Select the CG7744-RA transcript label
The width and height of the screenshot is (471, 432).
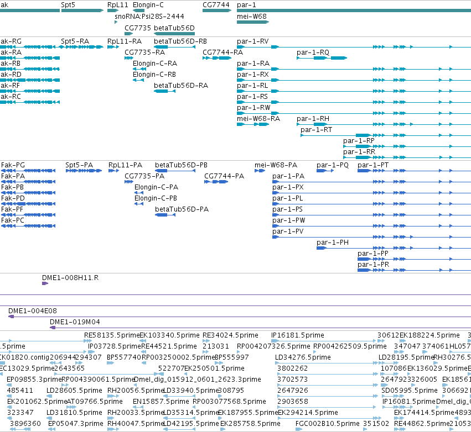click(x=223, y=52)
